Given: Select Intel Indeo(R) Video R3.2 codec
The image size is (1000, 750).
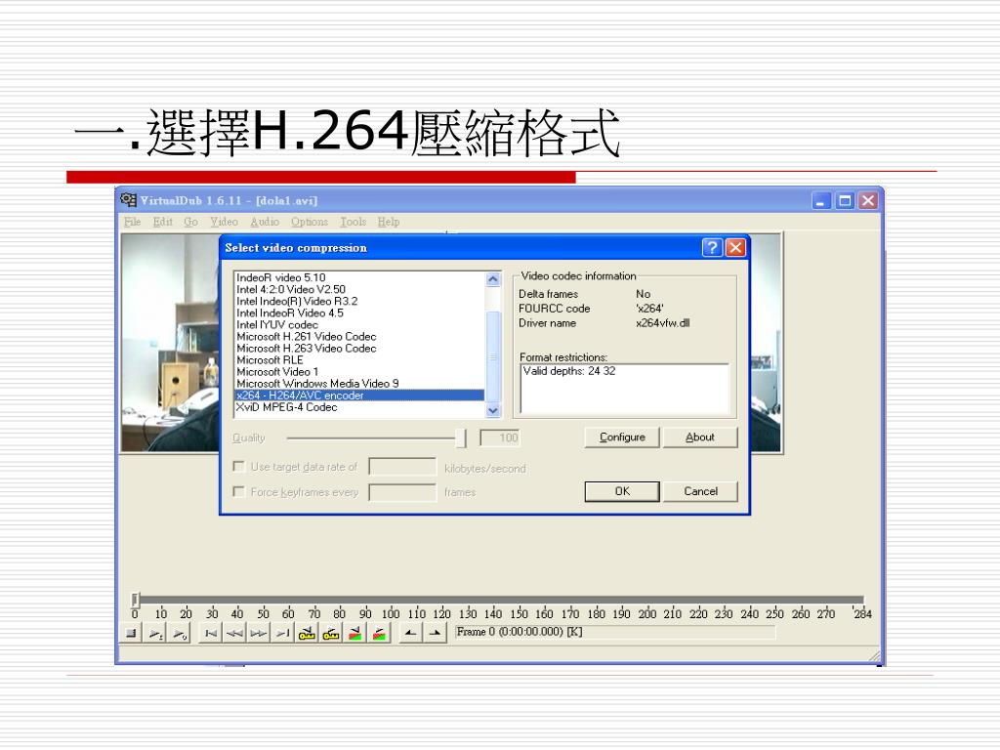Looking at the screenshot, I should coord(359,301).
